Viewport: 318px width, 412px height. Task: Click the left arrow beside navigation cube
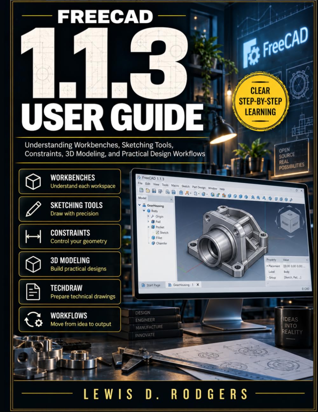coord(276,220)
